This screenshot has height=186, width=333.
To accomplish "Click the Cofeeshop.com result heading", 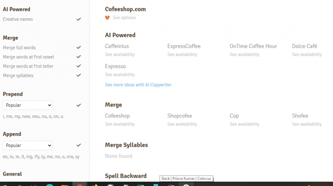I will 125,9.
